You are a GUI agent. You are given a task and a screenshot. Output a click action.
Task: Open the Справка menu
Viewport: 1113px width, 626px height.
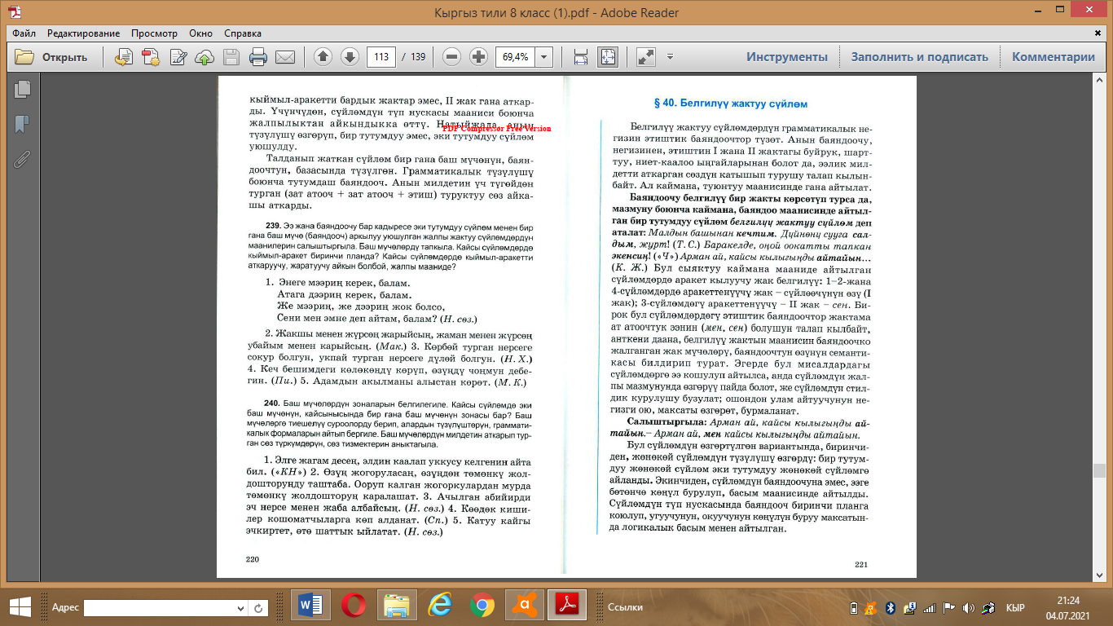(x=243, y=33)
